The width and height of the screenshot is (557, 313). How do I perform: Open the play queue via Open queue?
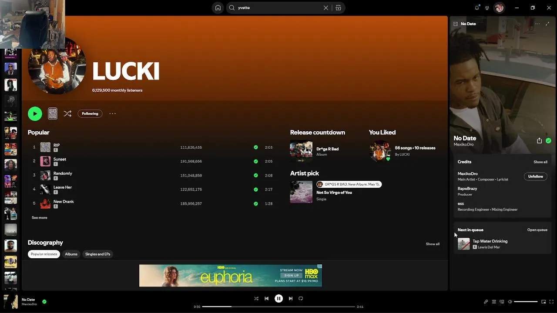(537, 230)
